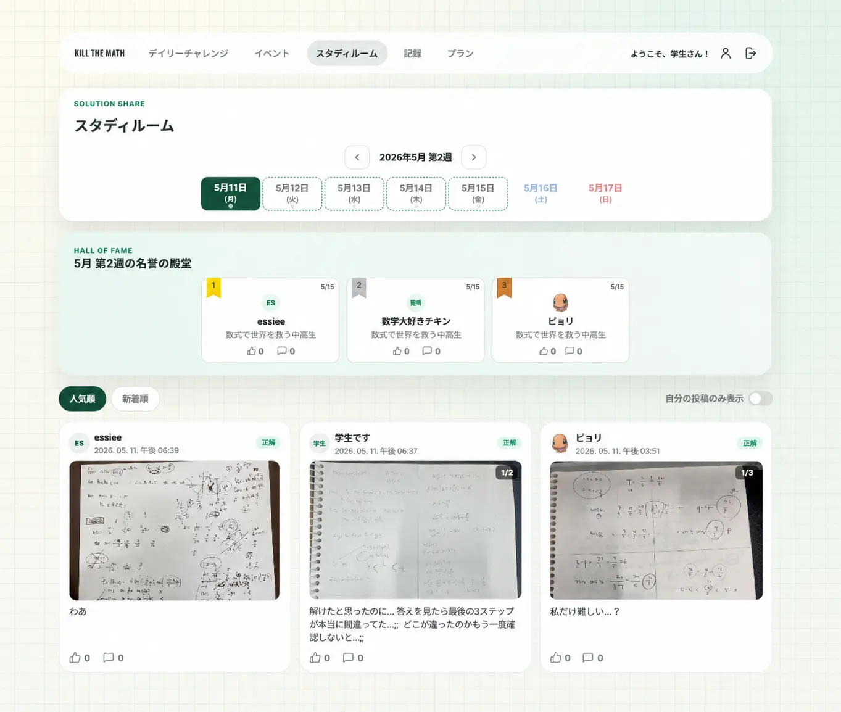Click comment icon on essiee Hall of Fame card
The width and height of the screenshot is (841, 712).
coord(281,351)
